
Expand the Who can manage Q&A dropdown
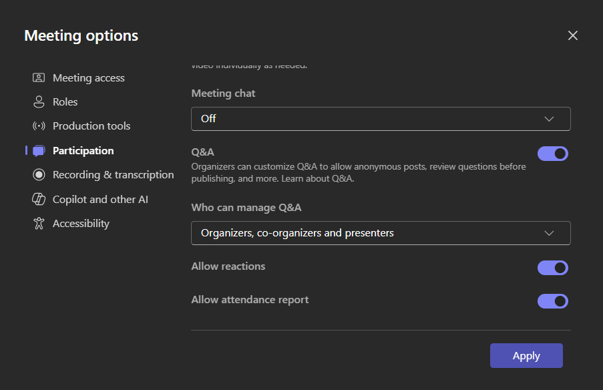(x=381, y=232)
